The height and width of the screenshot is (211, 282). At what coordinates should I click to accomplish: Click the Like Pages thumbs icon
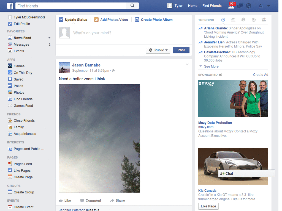(x=10, y=170)
